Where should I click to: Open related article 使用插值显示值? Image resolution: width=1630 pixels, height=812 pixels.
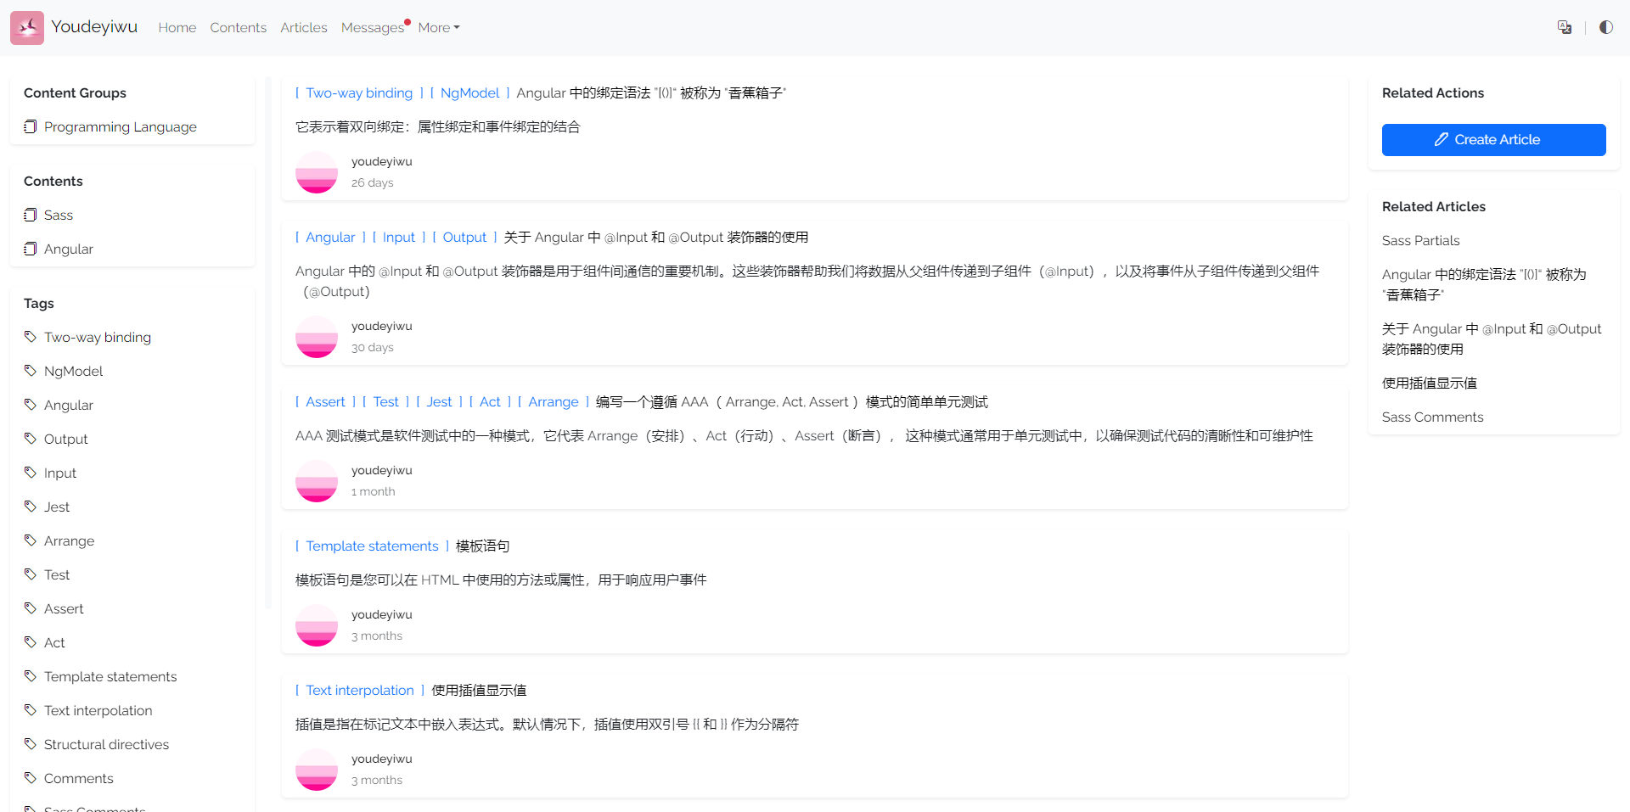click(x=1430, y=383)
